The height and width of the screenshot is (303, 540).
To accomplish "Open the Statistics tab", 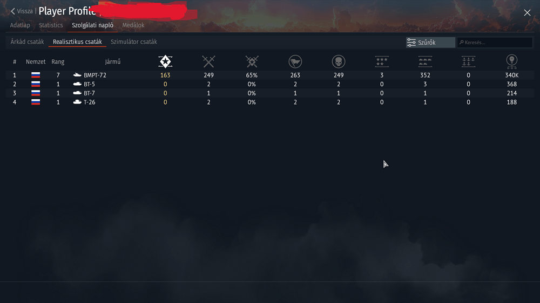I will 51,25.
